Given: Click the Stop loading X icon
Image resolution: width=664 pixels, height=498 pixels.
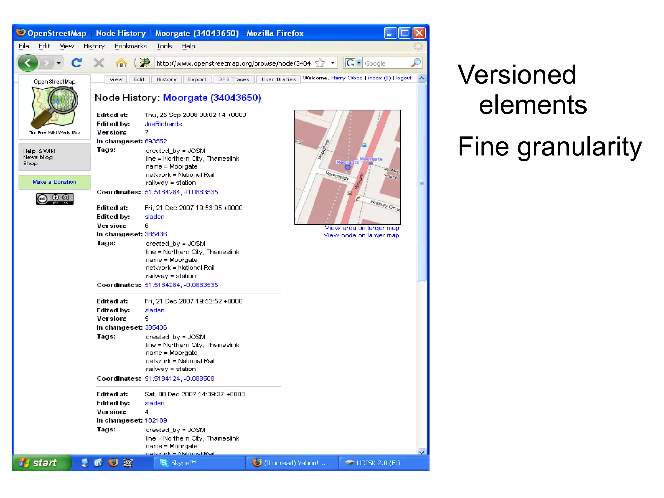Looking at the screenshot, I should [99, 63].
